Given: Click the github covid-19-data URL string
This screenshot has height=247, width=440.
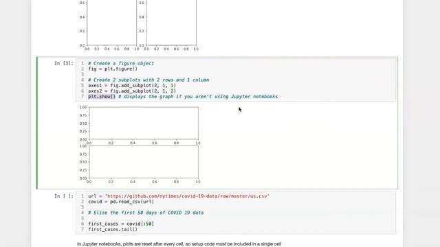Looking at the screenshot, I should (x=187, y=196).
